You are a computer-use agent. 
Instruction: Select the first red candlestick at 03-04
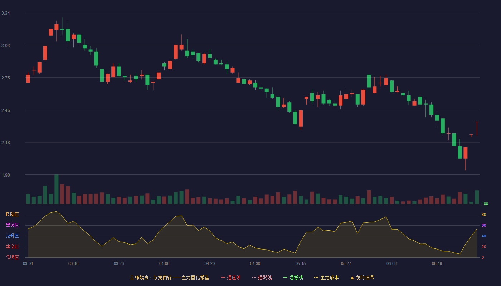pyautogui.click(x=28, y=79)
